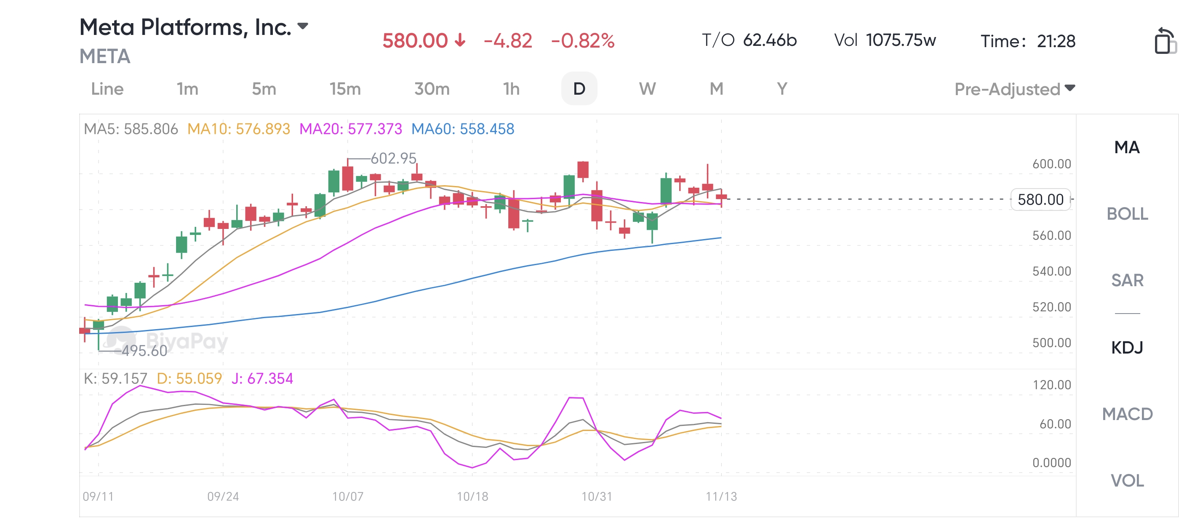
Task: Show the KDJ sub-indicator
Action: pos(1127,348)
